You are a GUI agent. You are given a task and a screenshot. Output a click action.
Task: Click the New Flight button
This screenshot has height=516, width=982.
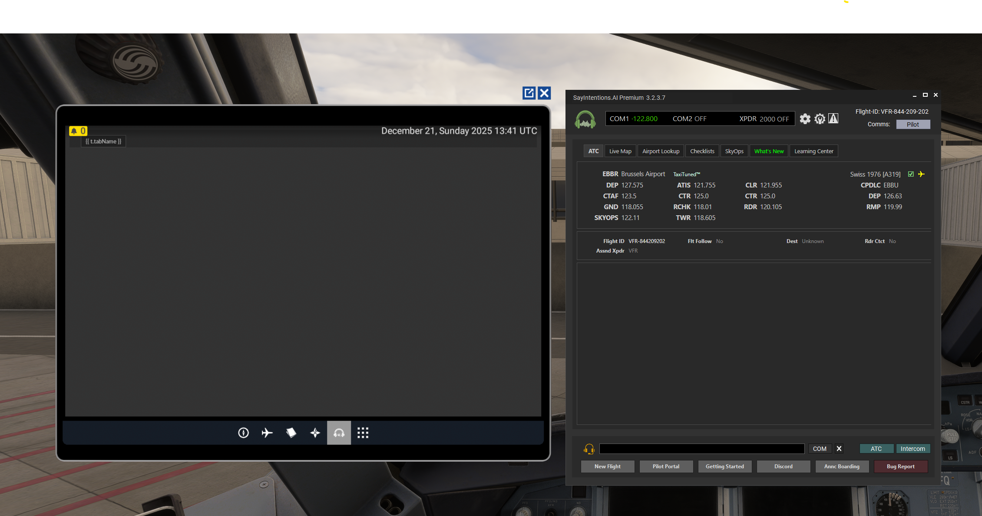click(x=607, y=467)
